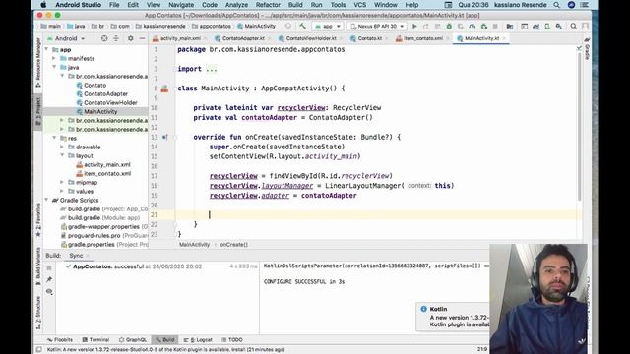Viewport: 630px width, 354px height.
Task: Click the collapse-all icon in Project panel
Action: [116, 38]
